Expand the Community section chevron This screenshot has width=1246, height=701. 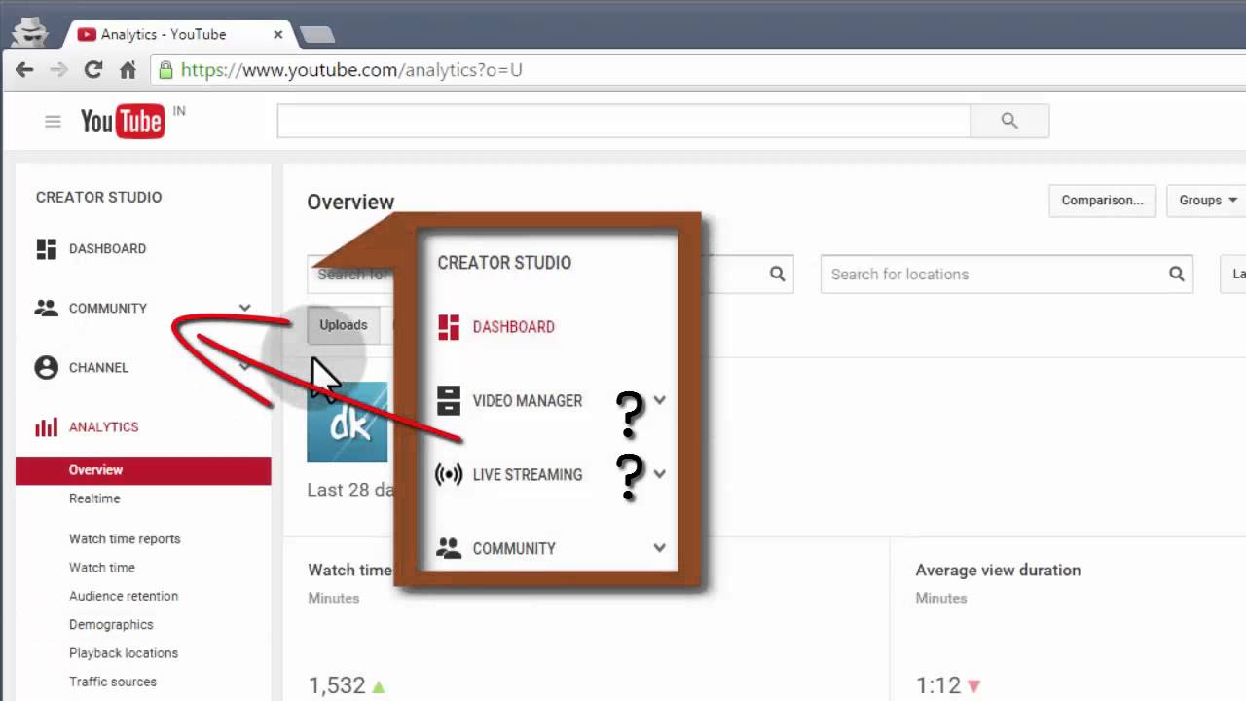coord(244,309)
